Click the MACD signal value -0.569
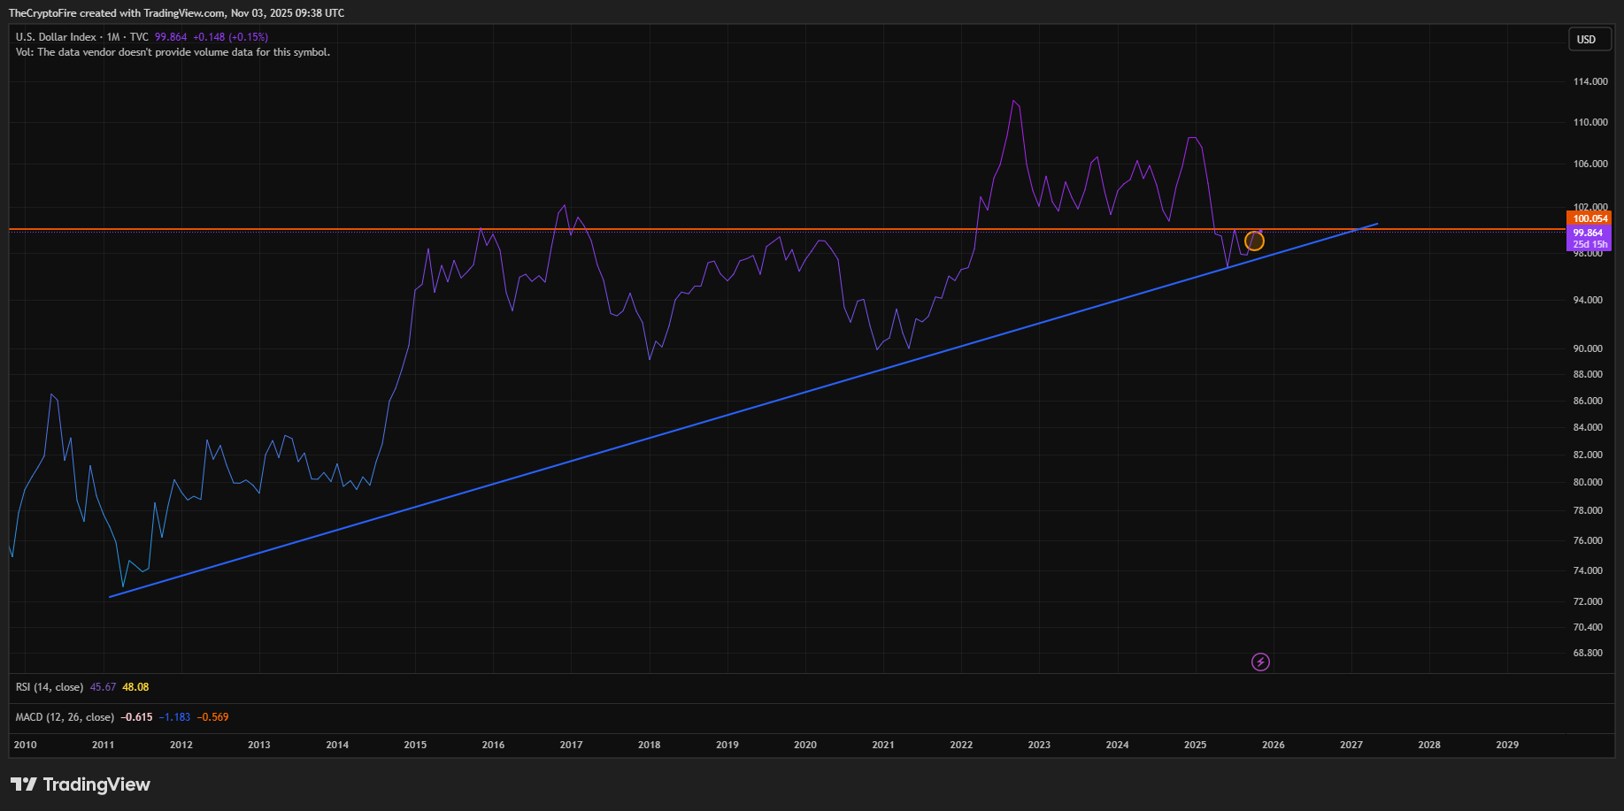The height and width of the screenshot is (811, 1624). tap(212, 717)
